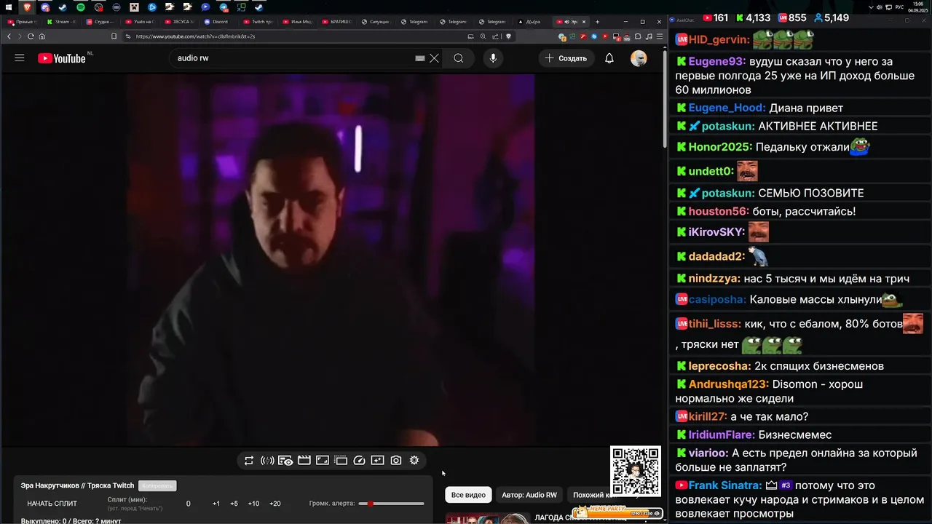Screen dimensions: 932x524
Task: Bookmark this page icon in address bar
Action: click(x=114, y=36)
